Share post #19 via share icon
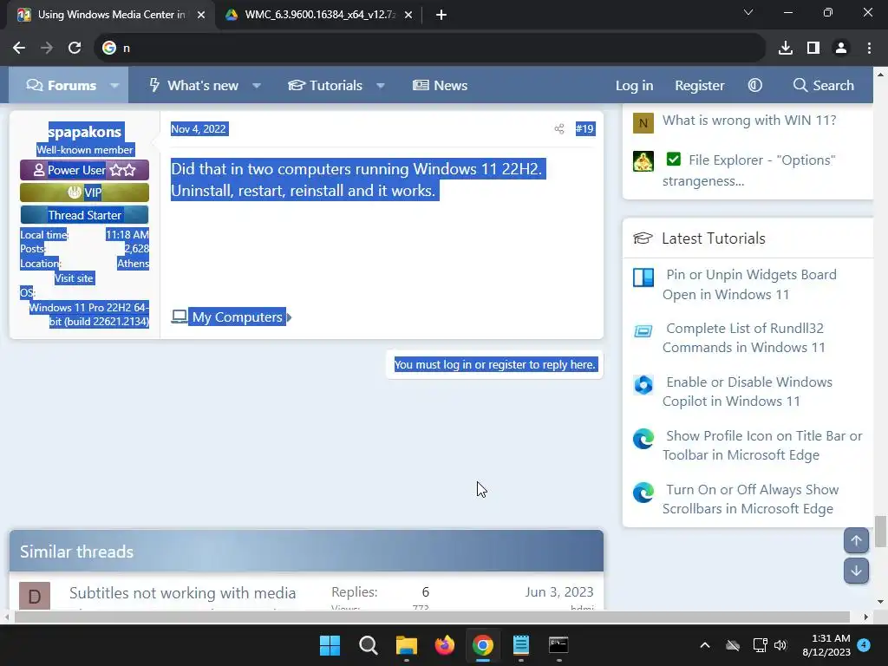 tap(559, 129)
